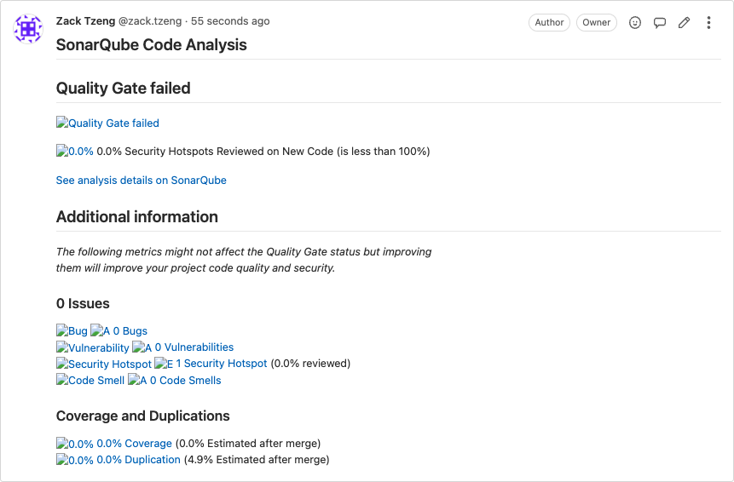Click the Author badge
Screen dimensions: 734x482
(550, 23)
